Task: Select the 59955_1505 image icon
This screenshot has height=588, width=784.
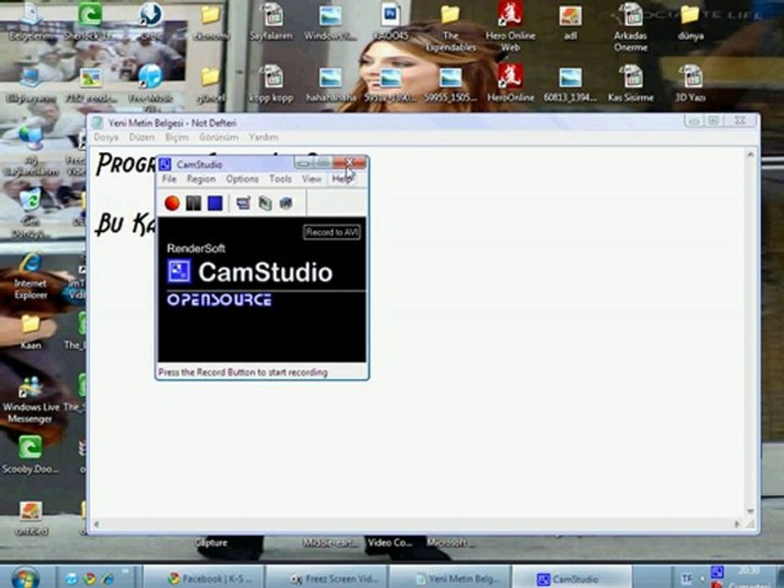Action: coord(450,83)
